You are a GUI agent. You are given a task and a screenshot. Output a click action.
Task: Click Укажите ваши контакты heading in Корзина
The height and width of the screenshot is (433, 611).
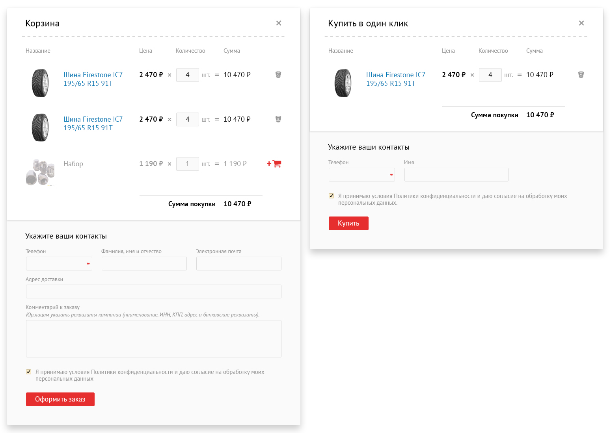(x=66, y=236)
